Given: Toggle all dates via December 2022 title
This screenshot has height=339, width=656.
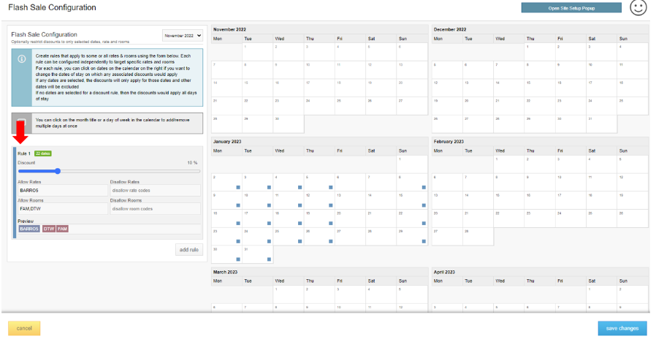Looking at the screenshot, I should tap(450, 30).
